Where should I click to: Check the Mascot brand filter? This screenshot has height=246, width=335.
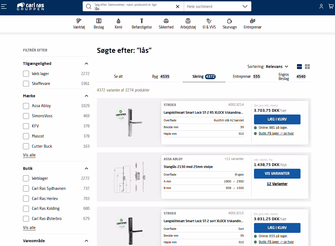[26, 136]
